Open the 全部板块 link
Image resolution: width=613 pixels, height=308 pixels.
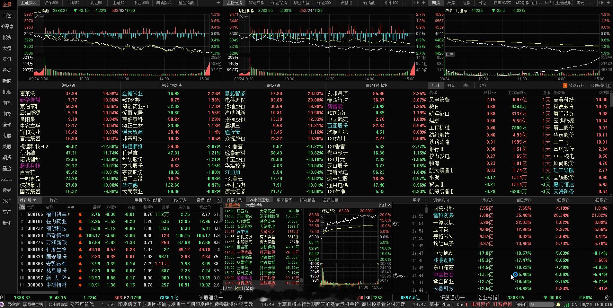(x=597, y=85)
